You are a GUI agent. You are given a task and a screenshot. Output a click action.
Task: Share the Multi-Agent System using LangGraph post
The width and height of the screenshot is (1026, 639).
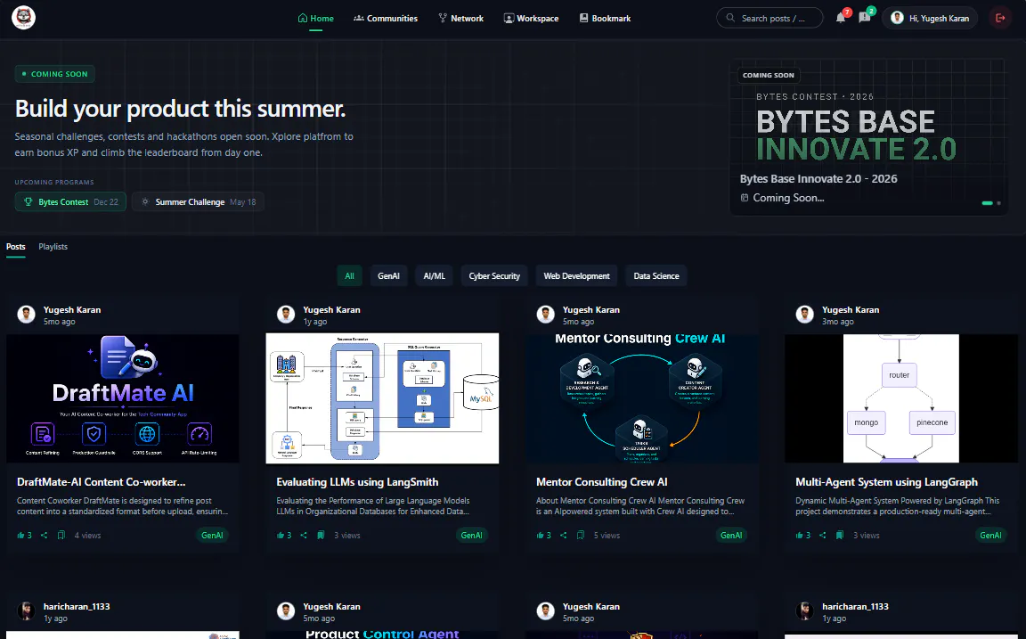[x=823, y=536]
